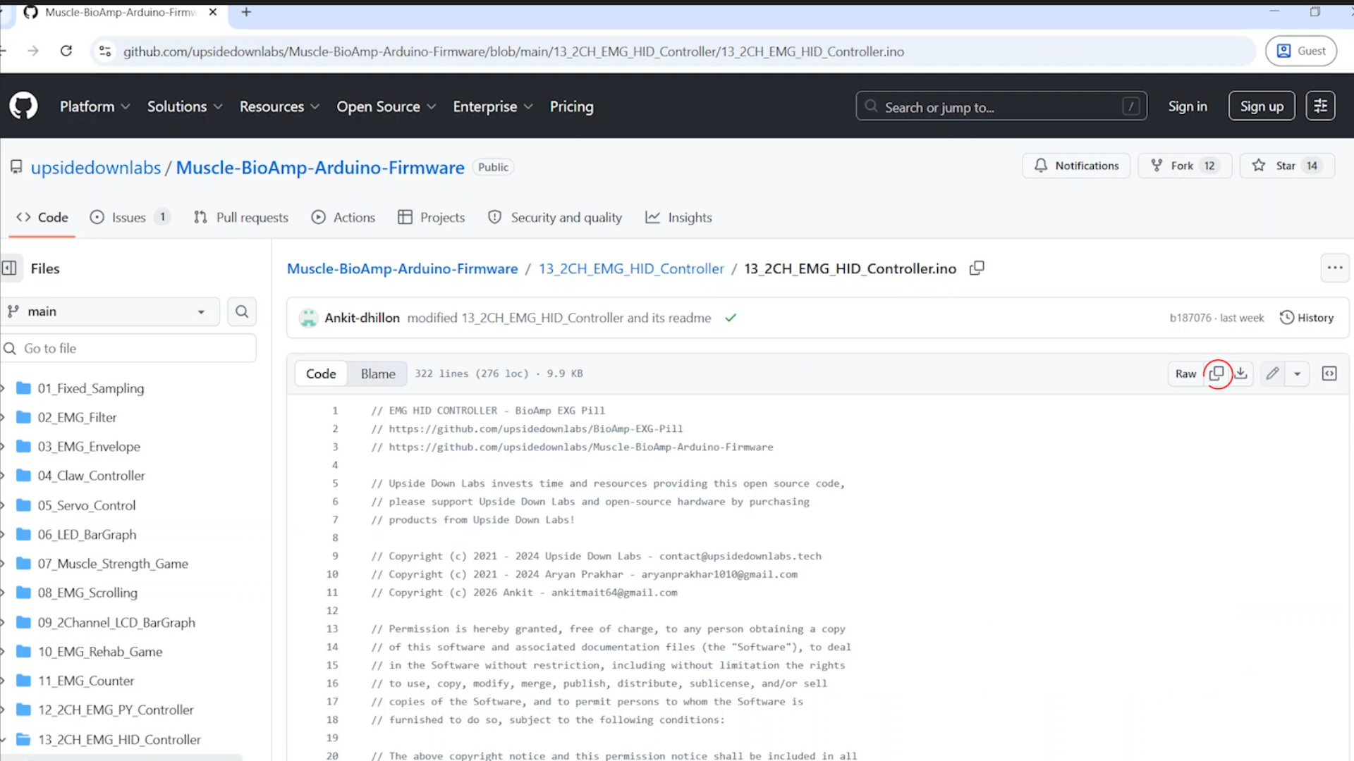Image resolution: width=1354 pixels, height=761 pixels.
Task: Copy the file path icon
Action: coord(977,268)
